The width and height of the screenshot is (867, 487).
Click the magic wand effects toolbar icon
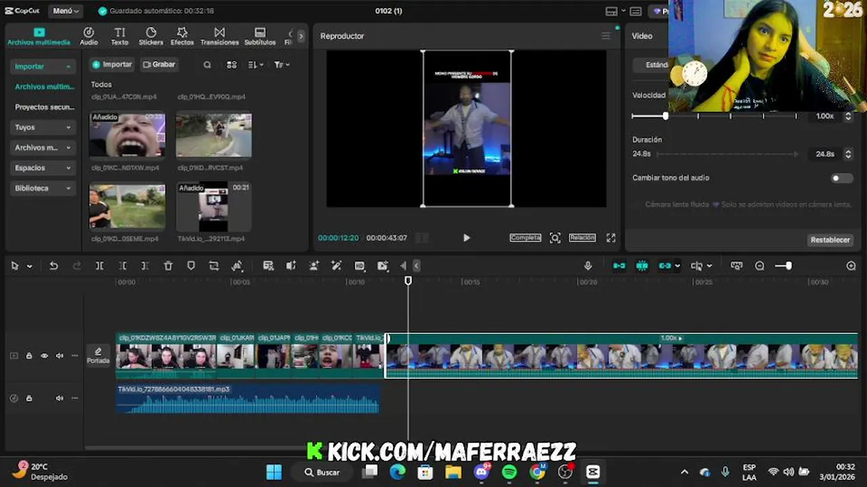[337, 266]
